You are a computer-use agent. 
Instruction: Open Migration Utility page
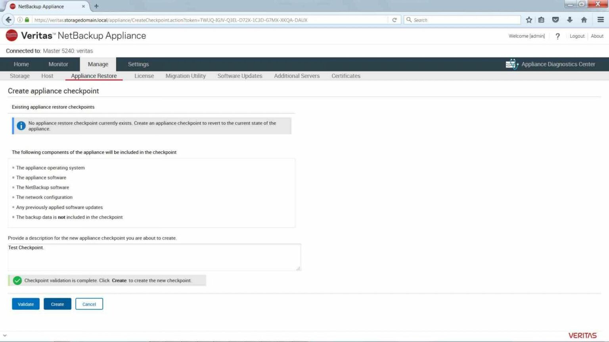(x=186, y=76)
